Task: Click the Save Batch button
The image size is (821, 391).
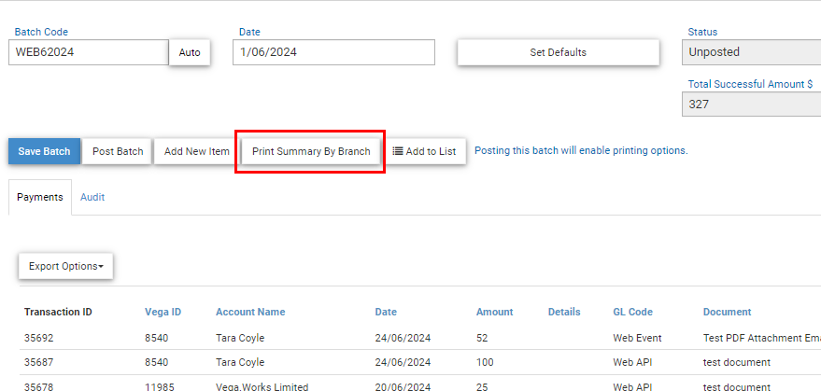Action: [x=44, y=151]
